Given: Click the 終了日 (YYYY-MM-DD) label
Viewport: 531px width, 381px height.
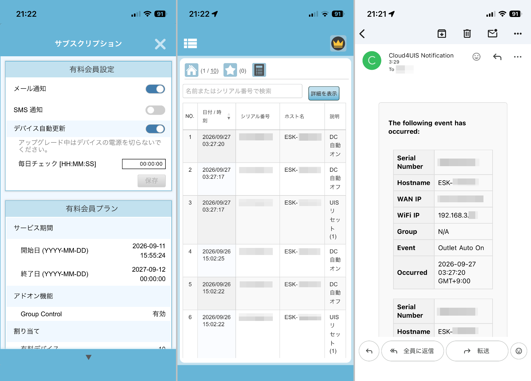Looking at the screenshot, I should click(55, 274).
